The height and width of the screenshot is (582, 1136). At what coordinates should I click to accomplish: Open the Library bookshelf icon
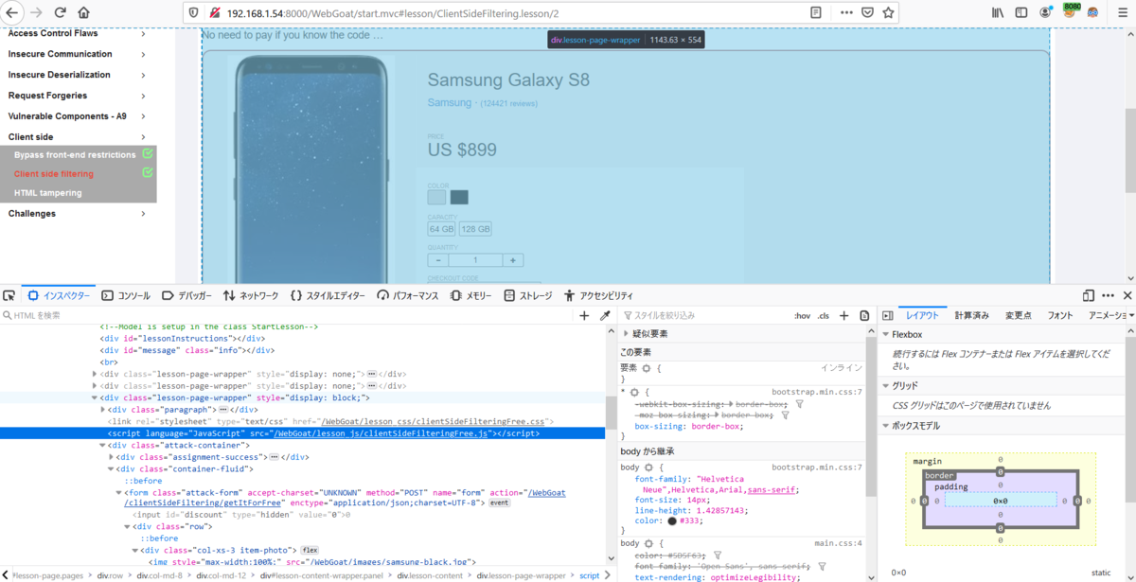[x=998, y=12]
